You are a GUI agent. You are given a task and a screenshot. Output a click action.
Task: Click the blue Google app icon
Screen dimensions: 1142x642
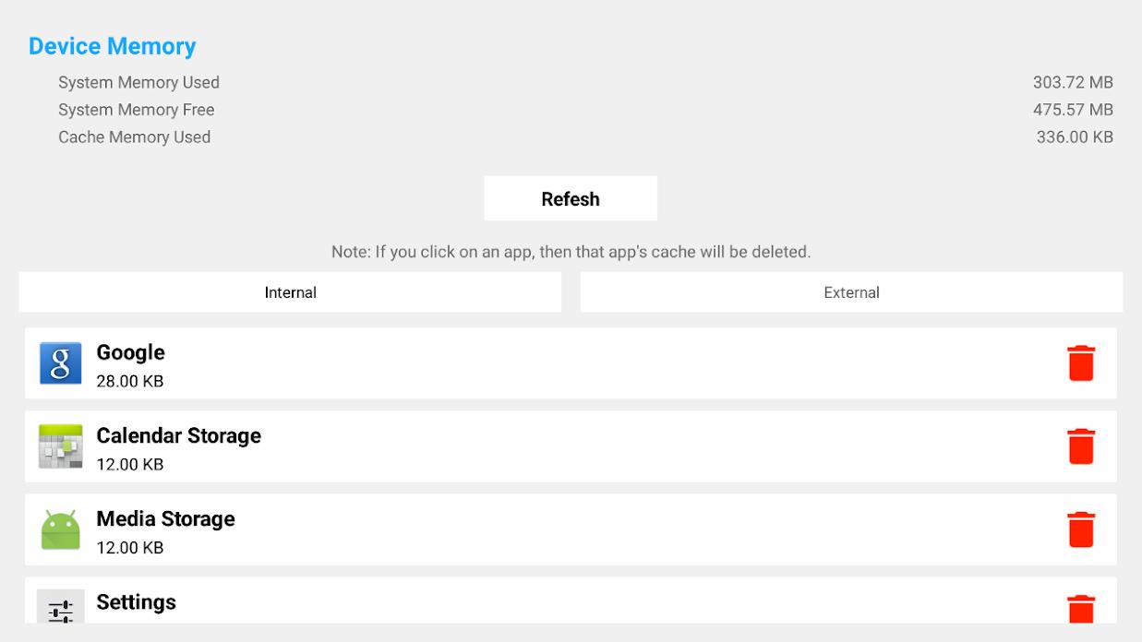click(61, 363)
